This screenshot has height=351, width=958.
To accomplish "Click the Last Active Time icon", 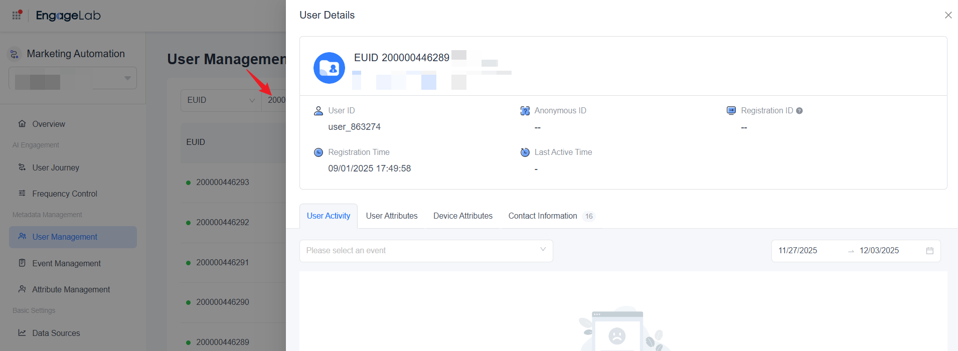I will 525,152.
